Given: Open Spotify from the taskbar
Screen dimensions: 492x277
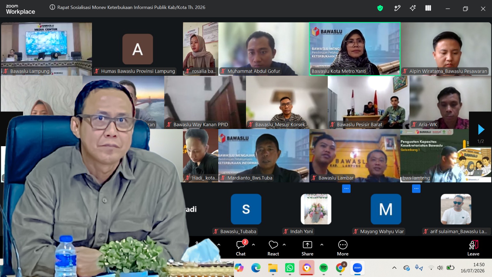Looking at the screenshot, I should click(323, 268).
